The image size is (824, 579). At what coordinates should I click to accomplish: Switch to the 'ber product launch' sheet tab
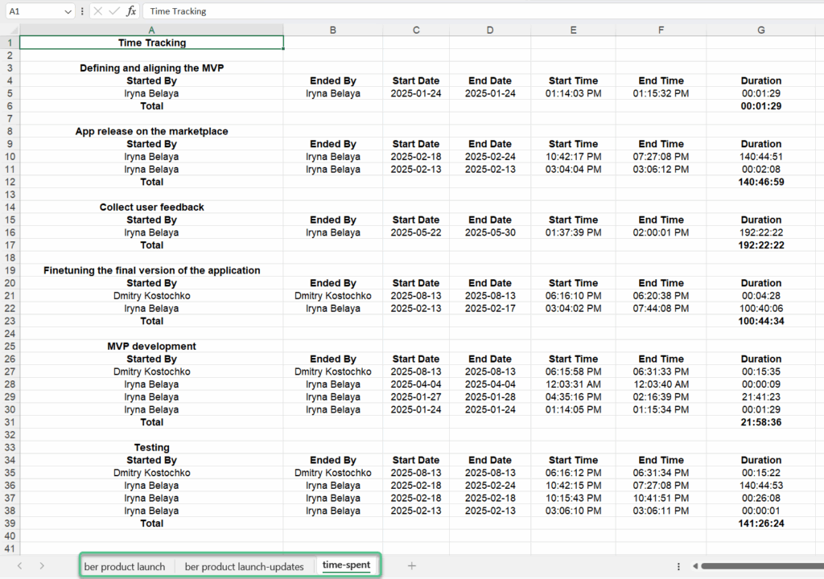tap(125, 565)
